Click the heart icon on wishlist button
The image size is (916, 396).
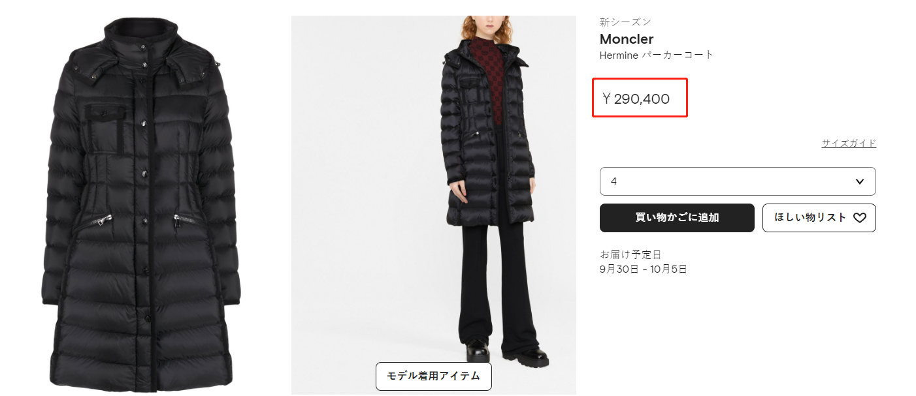[x=860, y=218]
